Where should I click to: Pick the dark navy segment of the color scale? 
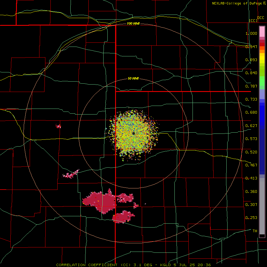(x=262, y=152)
